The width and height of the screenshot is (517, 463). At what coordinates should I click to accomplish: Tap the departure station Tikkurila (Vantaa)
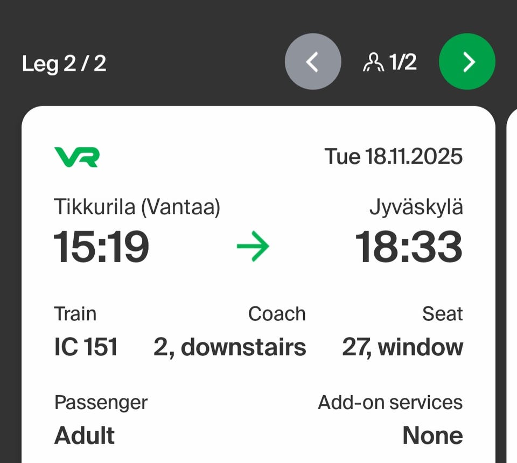137,207
